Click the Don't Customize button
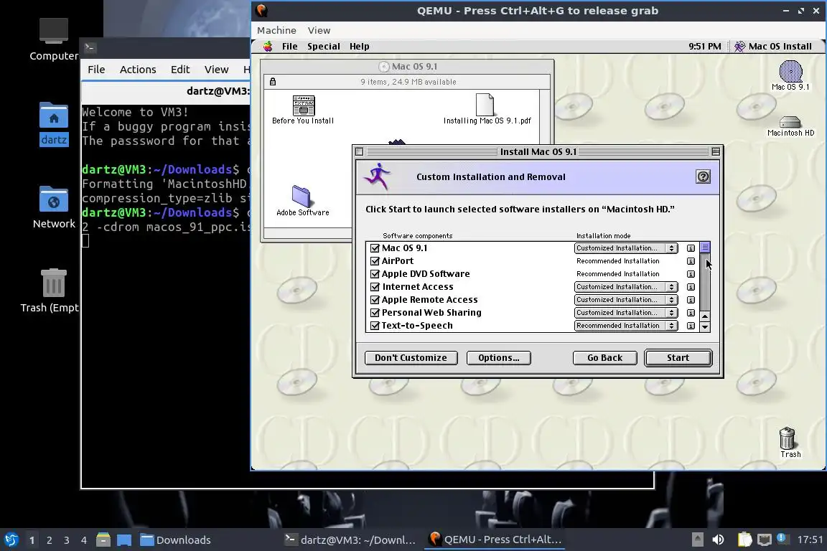Screen dimensions: 827x551 [x=411, y=358]
